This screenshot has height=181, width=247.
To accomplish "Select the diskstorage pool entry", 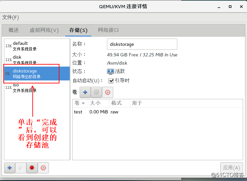I will [x=37, y=74].
